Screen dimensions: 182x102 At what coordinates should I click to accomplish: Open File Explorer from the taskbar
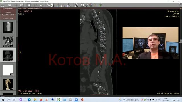[x=35, y=99]
